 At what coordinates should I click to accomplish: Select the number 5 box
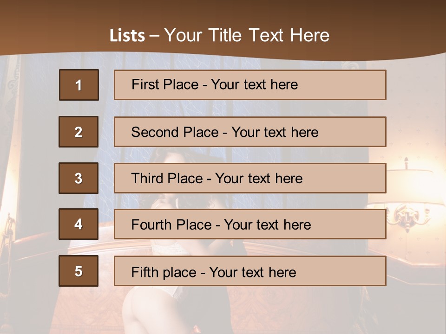point(79,271)
